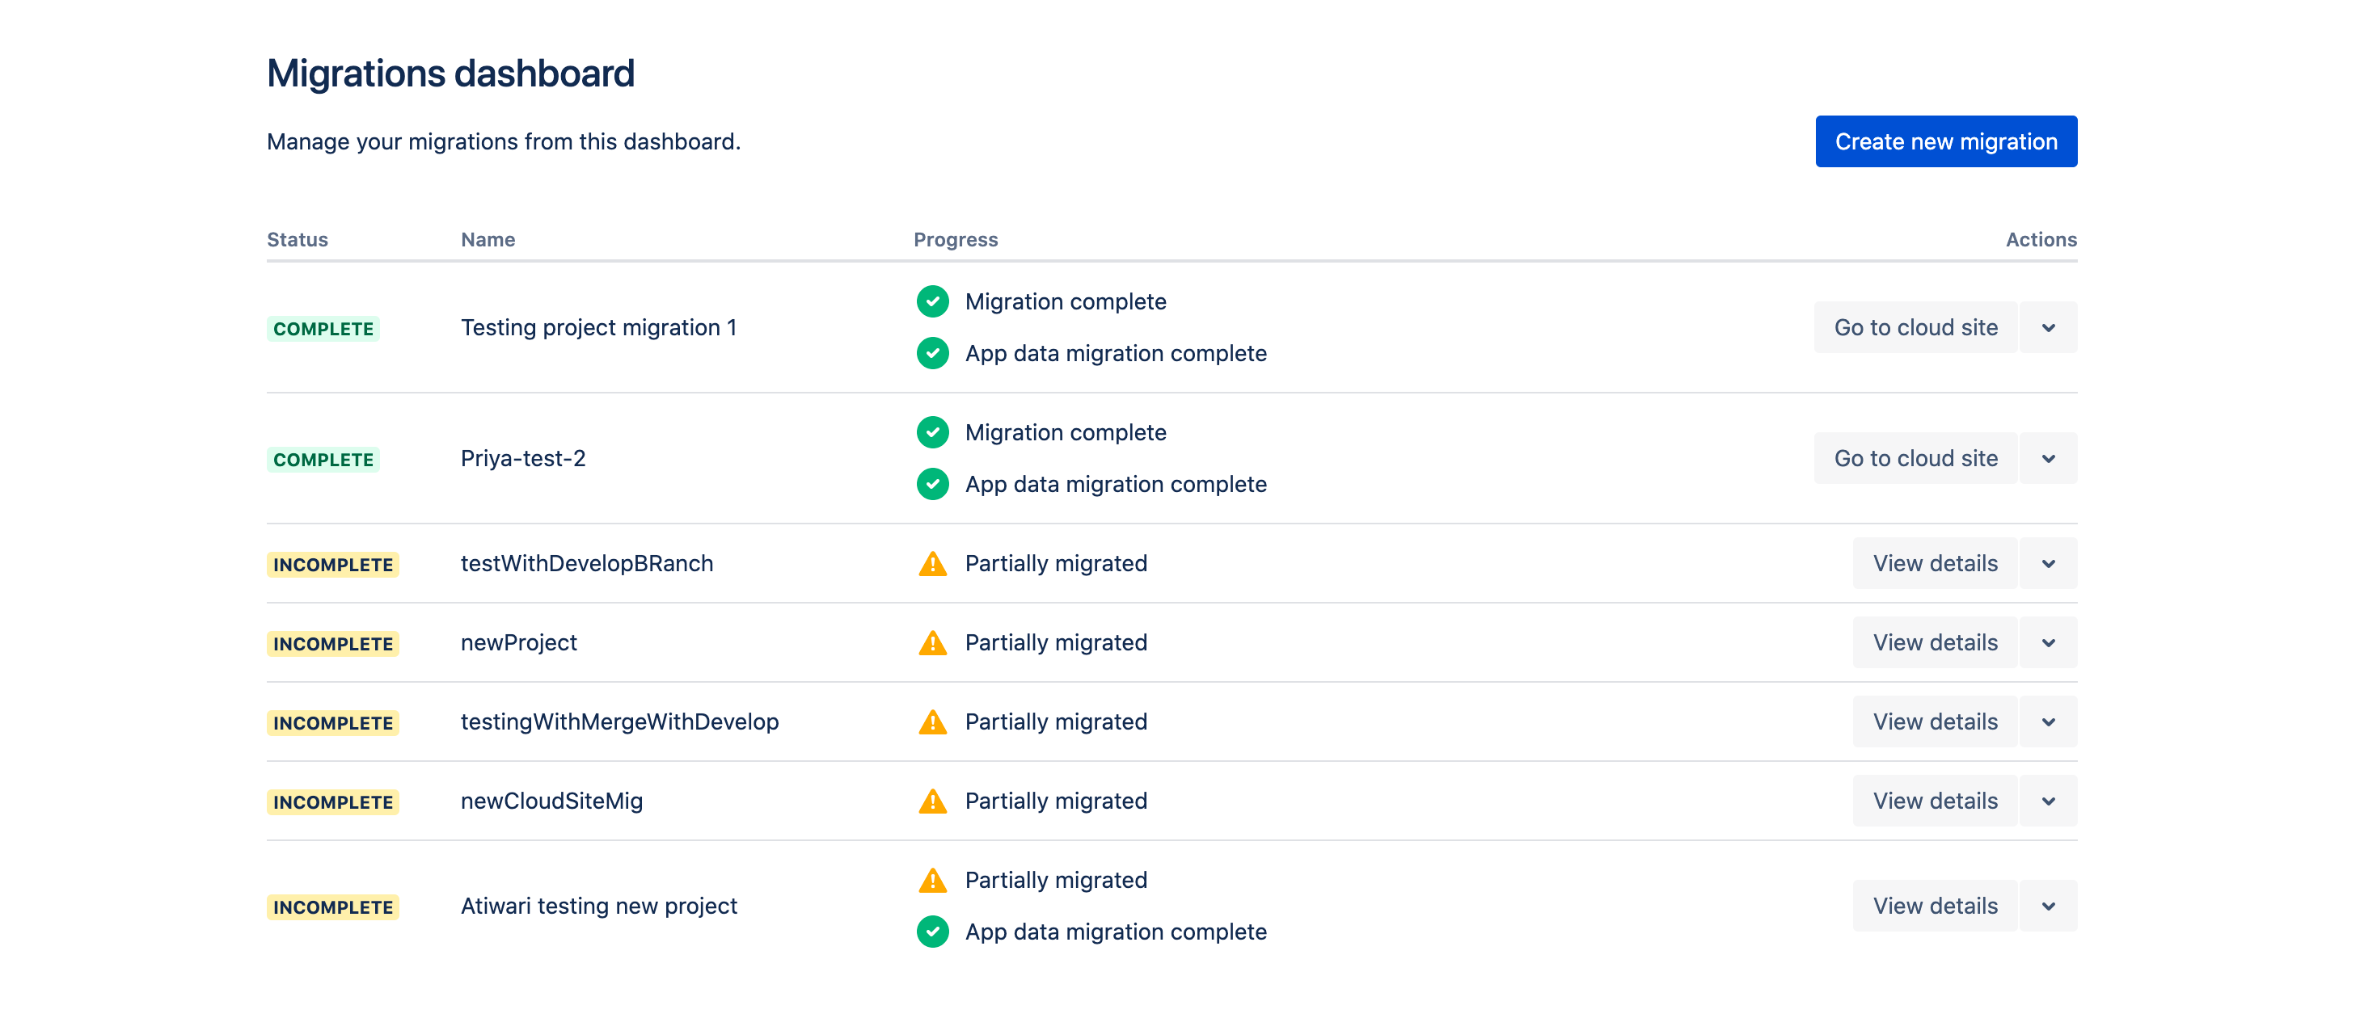The image size is (2360, 1018).
Task: Click the warning icon for testingWithMergeWithDevelop
Action: 931,721
